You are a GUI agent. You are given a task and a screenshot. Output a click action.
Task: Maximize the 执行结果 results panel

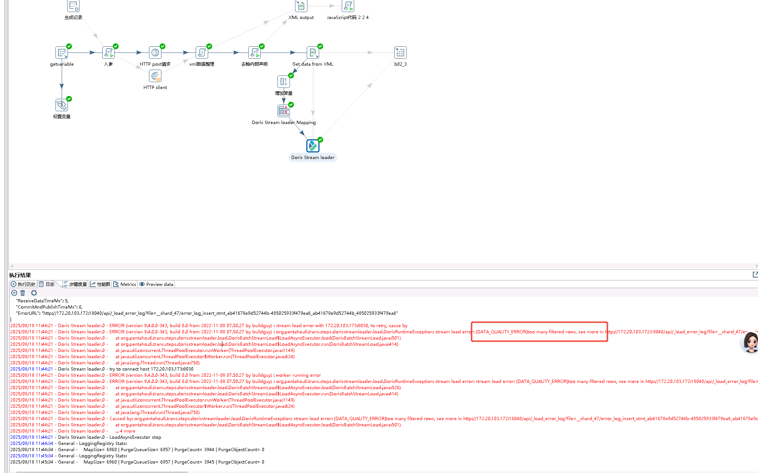point(755,275)
